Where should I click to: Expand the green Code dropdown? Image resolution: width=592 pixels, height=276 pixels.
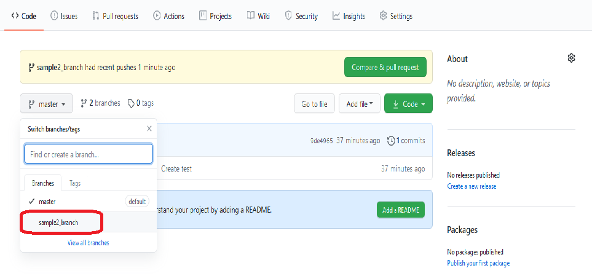point(408,104)
